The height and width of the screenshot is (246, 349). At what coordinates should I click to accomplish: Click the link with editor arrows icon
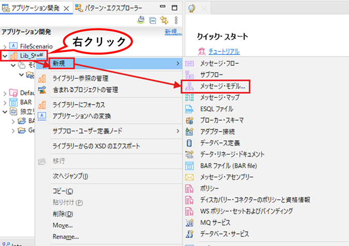pyautogui.click(x=164, y=20)
